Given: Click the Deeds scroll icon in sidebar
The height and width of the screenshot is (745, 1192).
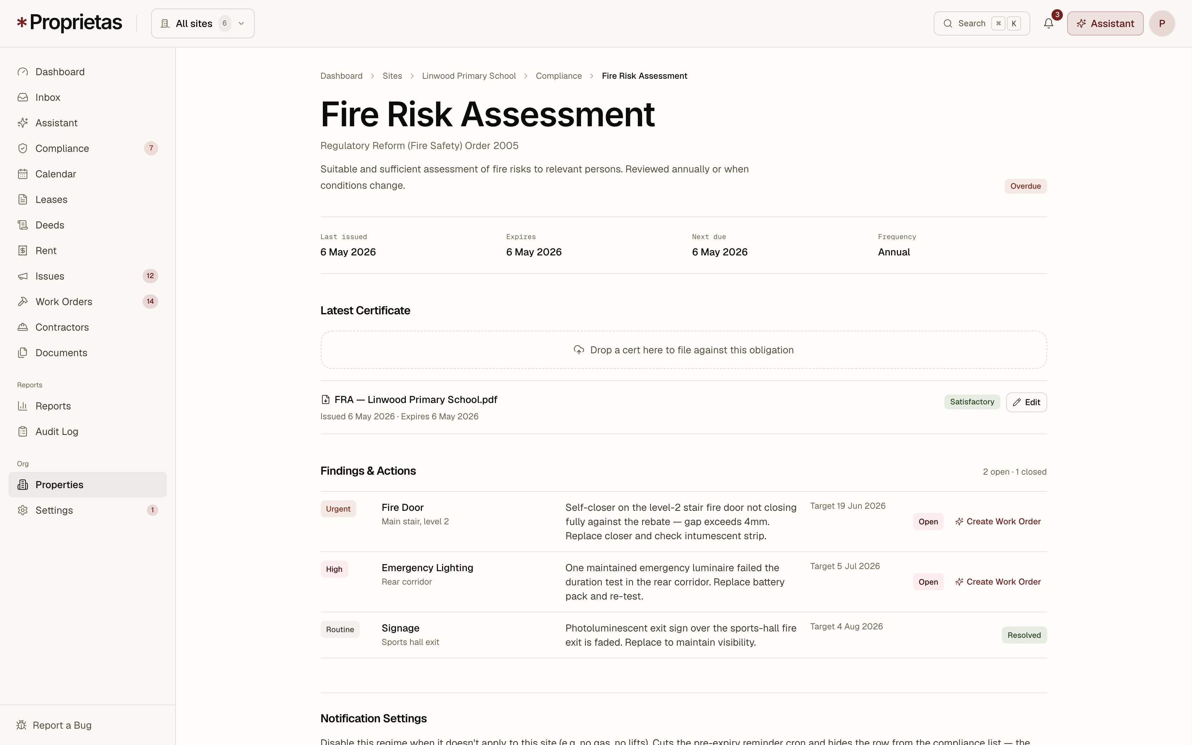Looking at the screenshot, I should coord(23,225).
